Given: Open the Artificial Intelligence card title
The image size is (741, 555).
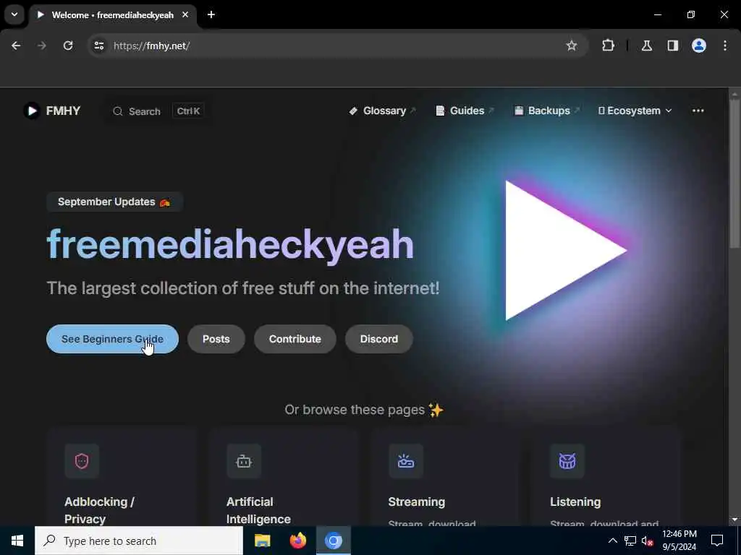Looking at the screenshot, I should (x=258, y=510).
